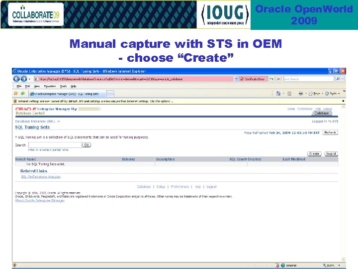Click the intranet settings information bar
The width and height of the screenshot is (358, 269).
pos(178,101)
